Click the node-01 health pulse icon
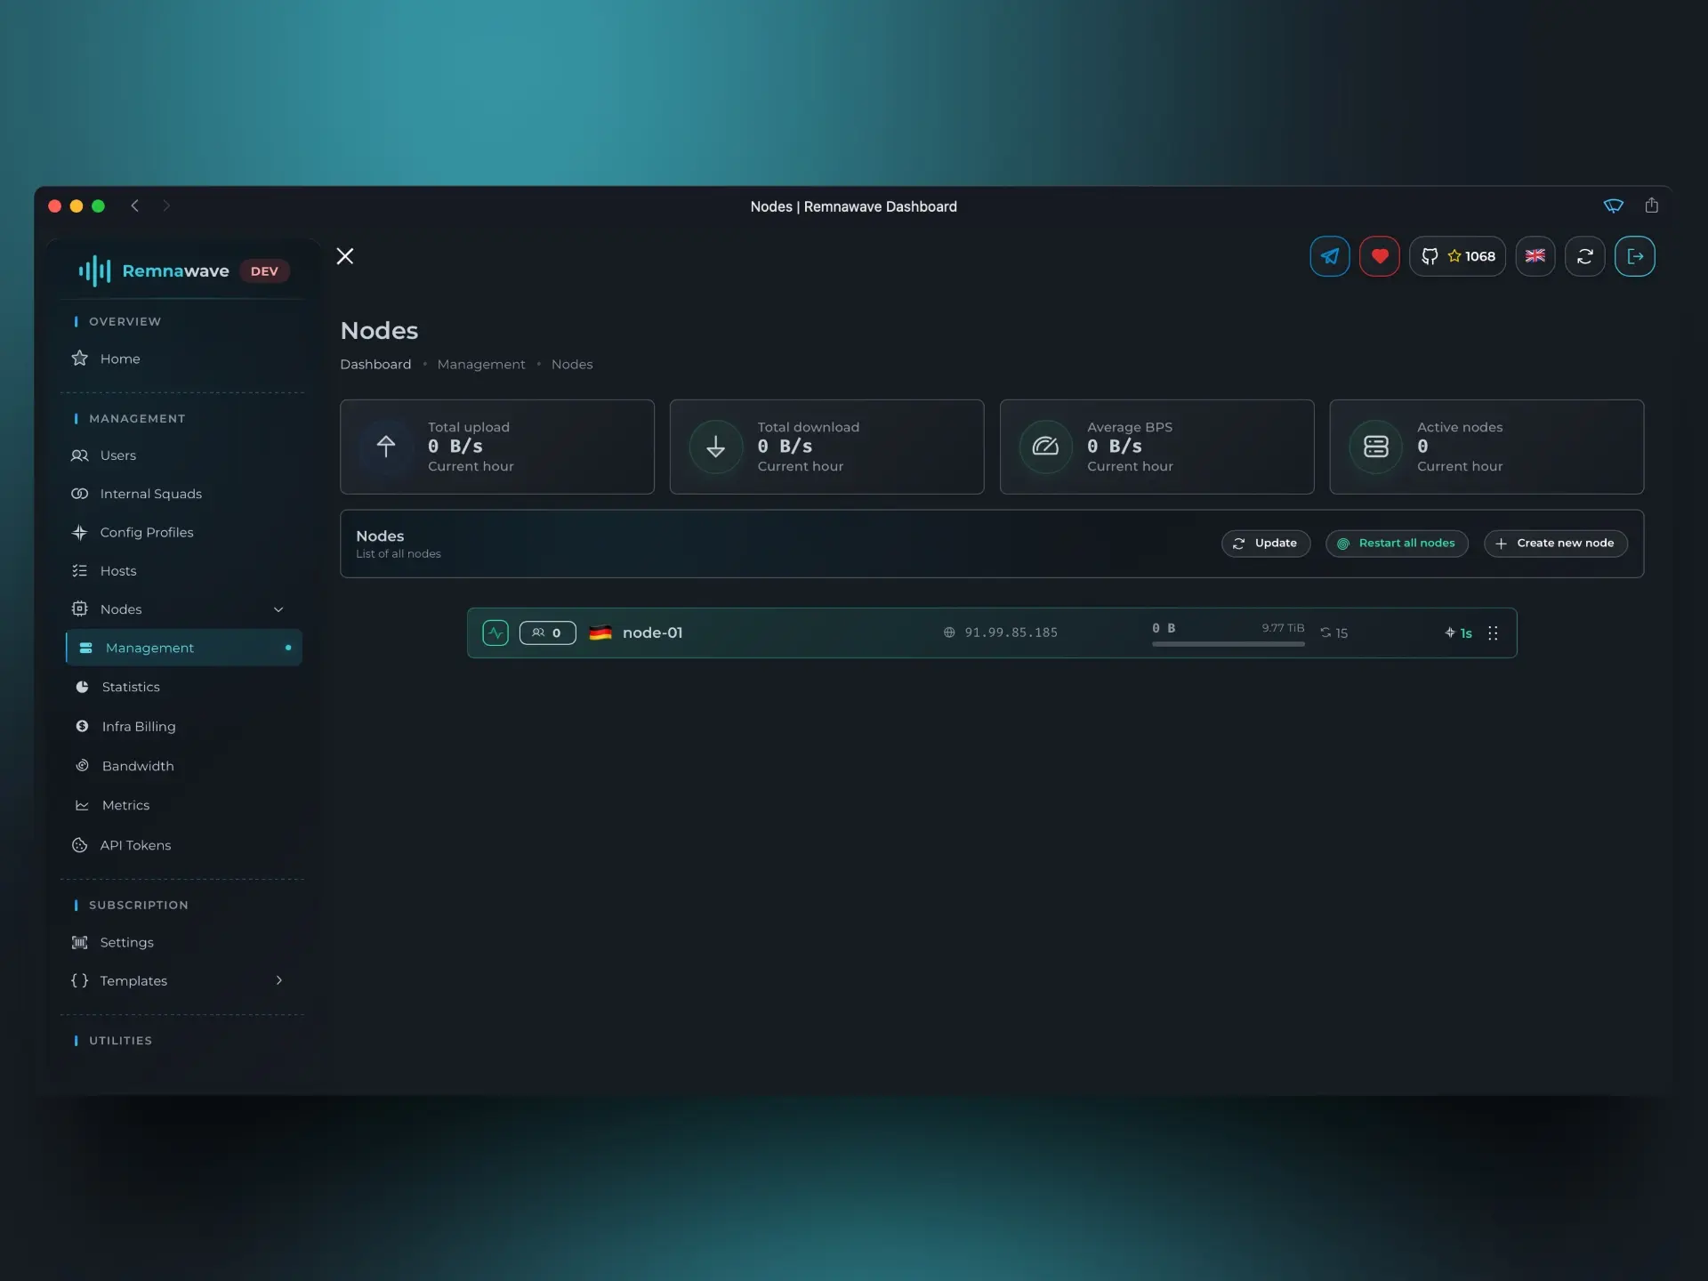 495,632
